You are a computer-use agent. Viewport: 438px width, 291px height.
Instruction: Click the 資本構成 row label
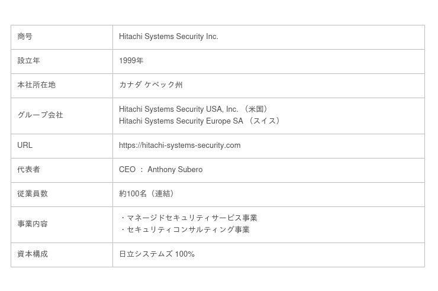[x=33, y=254]
